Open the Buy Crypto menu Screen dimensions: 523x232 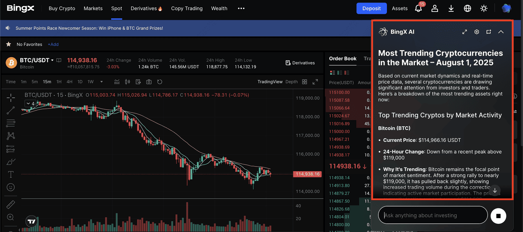(62, 8)
